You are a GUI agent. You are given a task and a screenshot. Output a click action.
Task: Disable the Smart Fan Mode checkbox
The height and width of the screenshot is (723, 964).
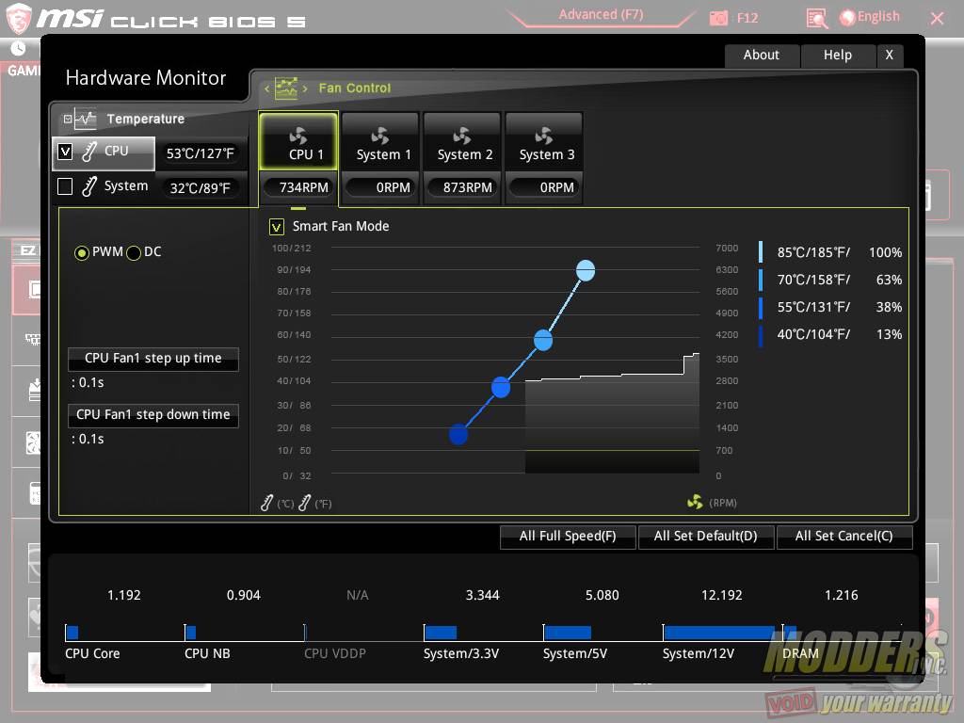coord(277,227)
